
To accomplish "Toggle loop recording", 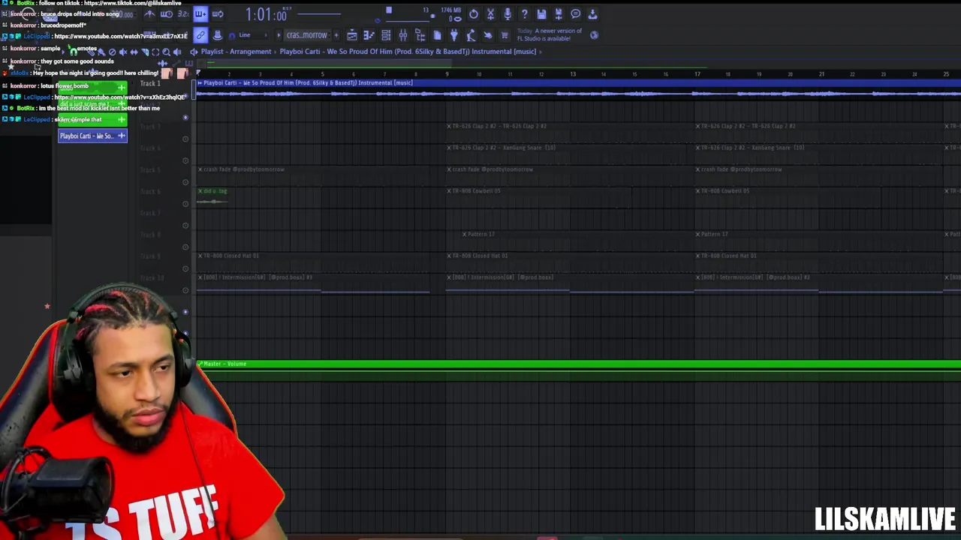I will click(218, 14).
